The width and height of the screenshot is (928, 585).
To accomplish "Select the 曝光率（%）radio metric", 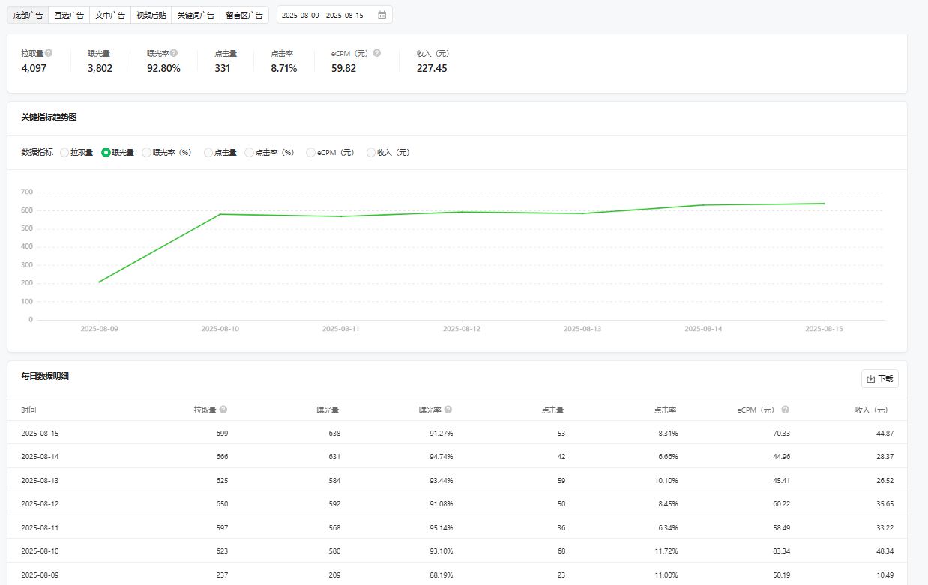I will click(x=147, y=153).
